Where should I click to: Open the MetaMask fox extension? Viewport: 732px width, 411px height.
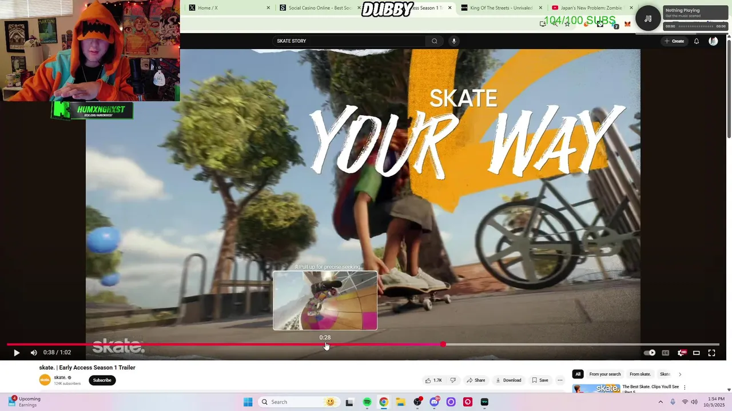tap(627, 24)
